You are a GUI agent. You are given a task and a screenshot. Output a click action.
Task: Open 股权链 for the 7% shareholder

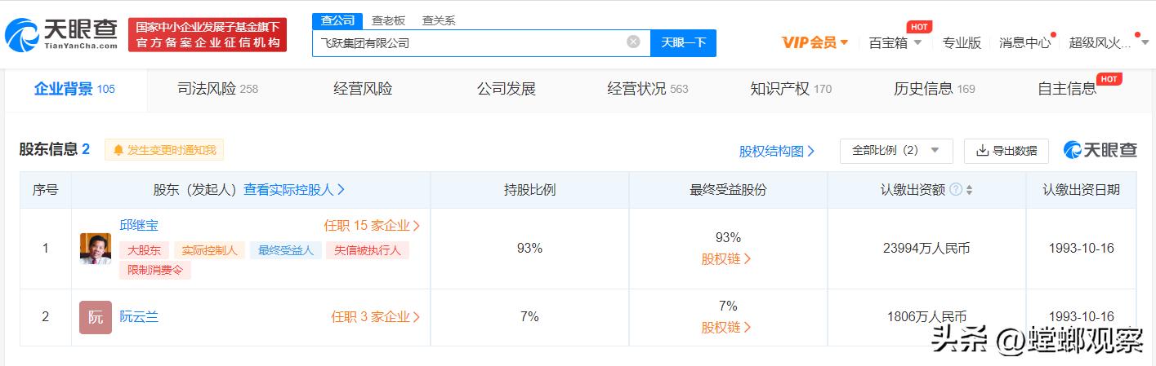[727, 328]
